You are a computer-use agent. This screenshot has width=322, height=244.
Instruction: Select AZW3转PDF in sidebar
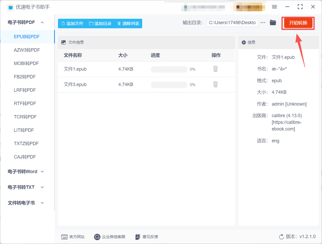pyautogui.click(x=27, y=50)
